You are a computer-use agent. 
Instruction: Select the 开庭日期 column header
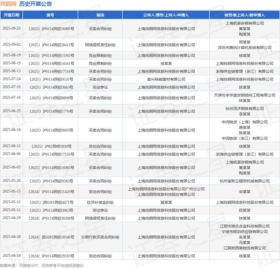11,15
